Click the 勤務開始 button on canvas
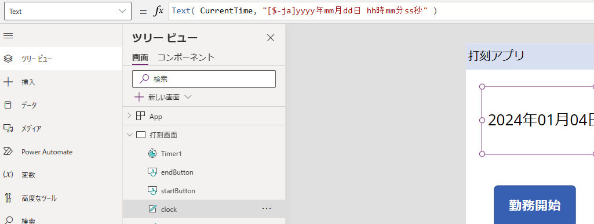594x224 pixels. pyautogui.click(x=535, y=205)
